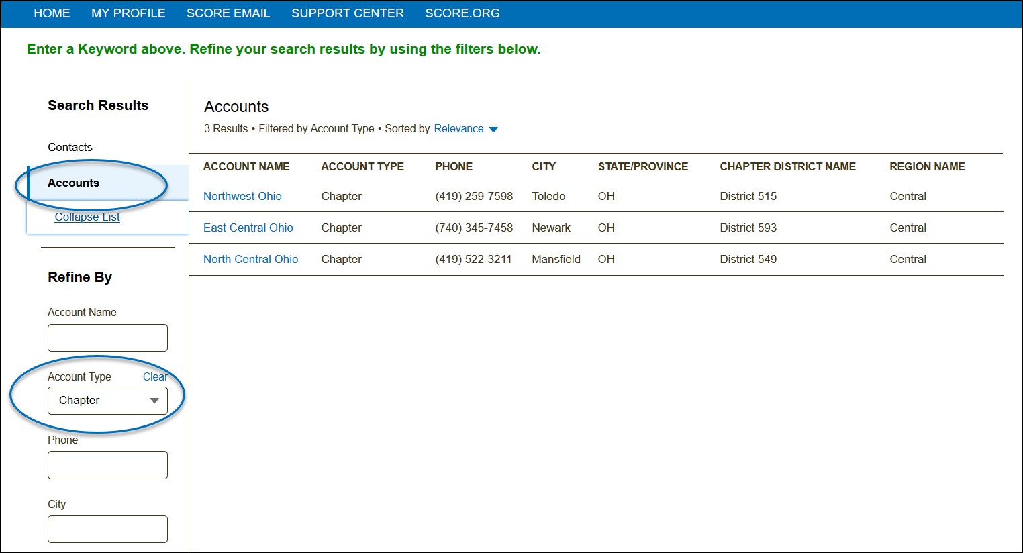Screen dimensions: 1023x553
Task: Click Chapter type in Northwest Ohio row
Action: click(x=341, y=196)
